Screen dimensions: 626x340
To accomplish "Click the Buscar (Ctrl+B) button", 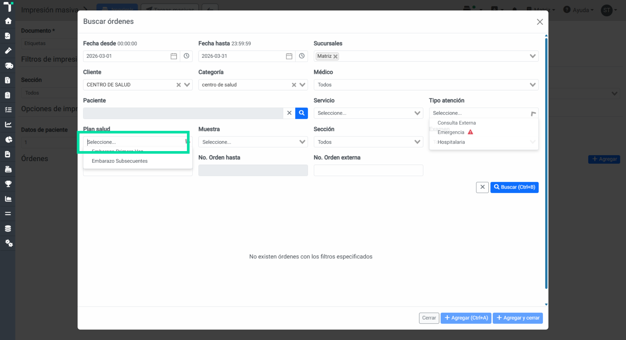I will click(514, 187).
